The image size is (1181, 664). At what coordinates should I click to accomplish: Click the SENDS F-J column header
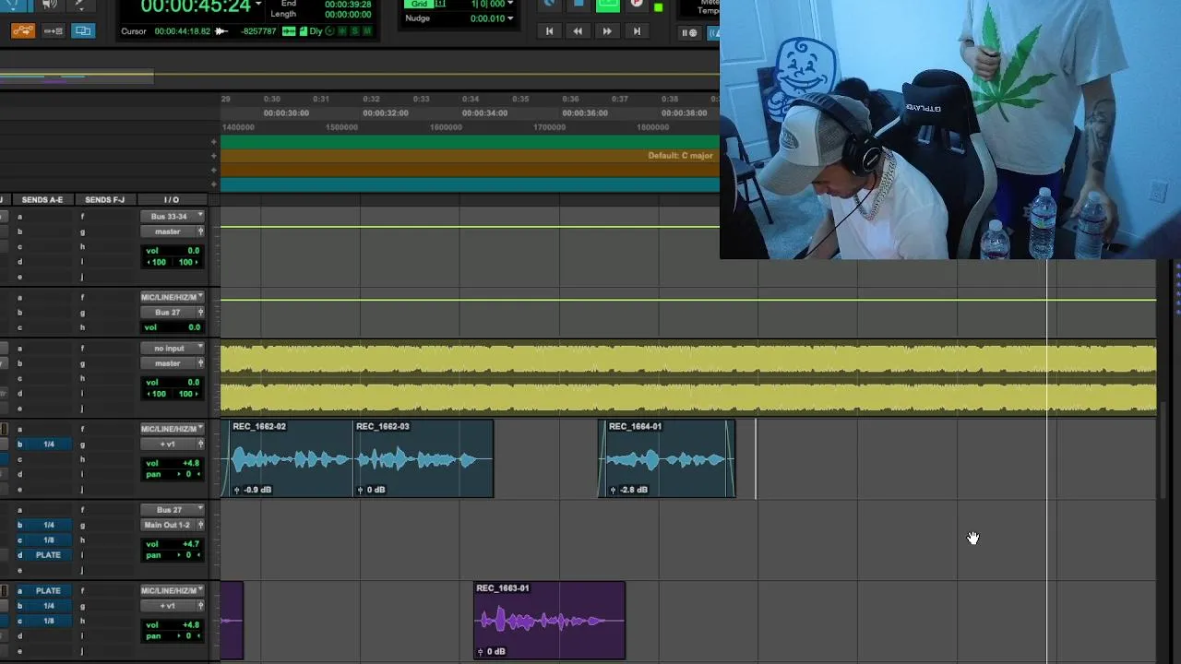pos(104,199)
